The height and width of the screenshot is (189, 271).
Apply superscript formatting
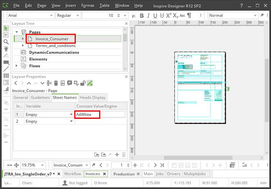tap(168, 16)
